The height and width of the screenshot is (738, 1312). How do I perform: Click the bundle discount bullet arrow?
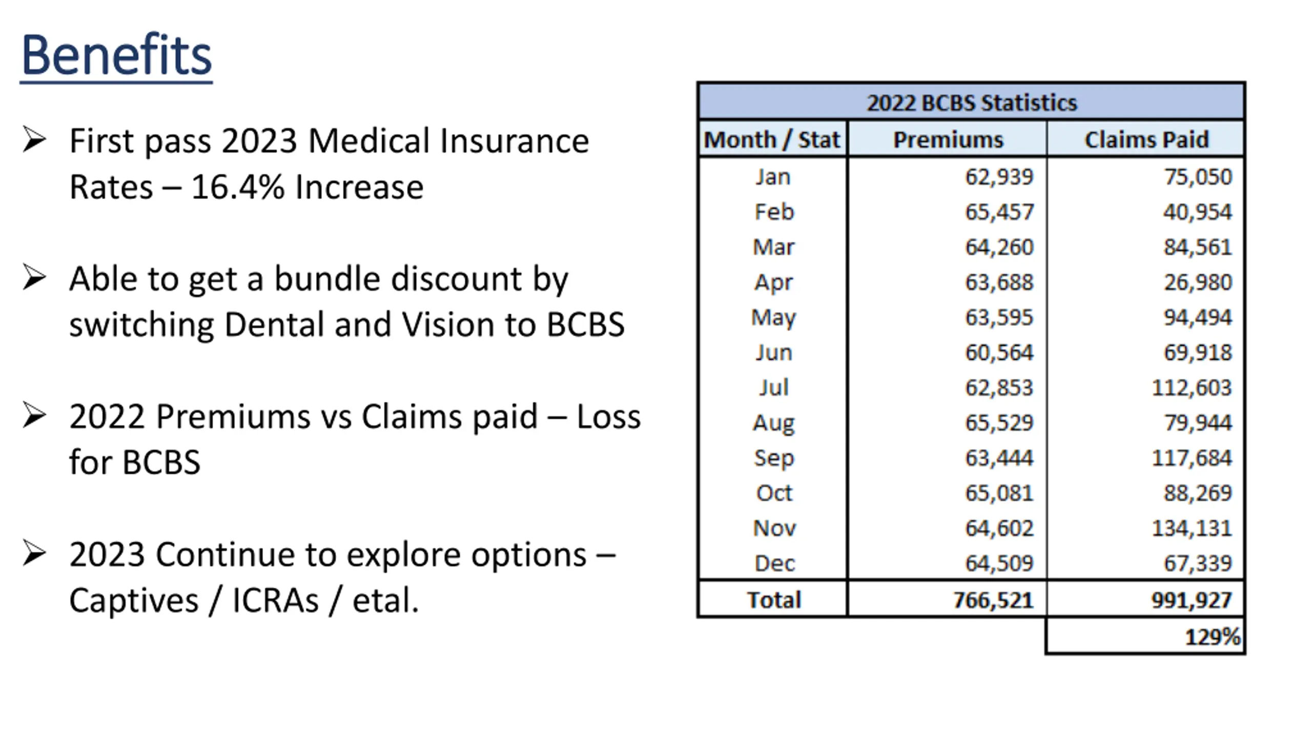point(34,278)
